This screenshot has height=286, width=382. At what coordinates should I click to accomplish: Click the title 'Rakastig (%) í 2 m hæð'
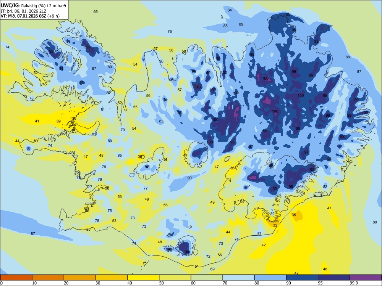44,6
